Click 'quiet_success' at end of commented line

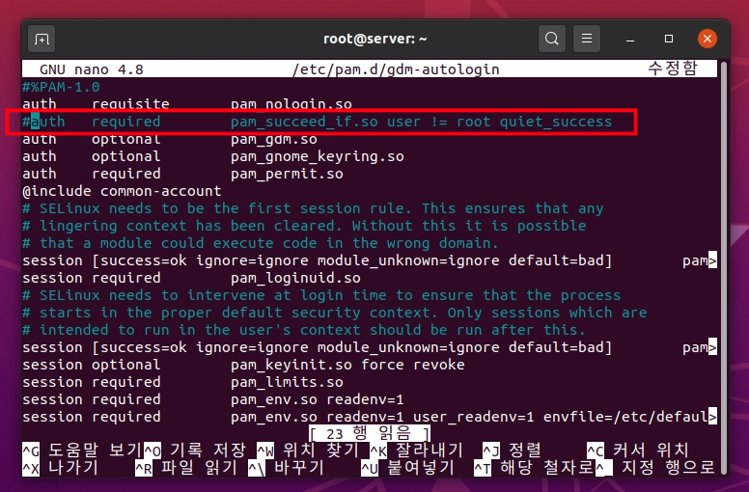click(556, 122)
